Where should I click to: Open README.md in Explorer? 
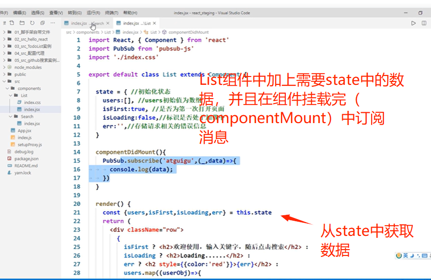coord(26,166)
